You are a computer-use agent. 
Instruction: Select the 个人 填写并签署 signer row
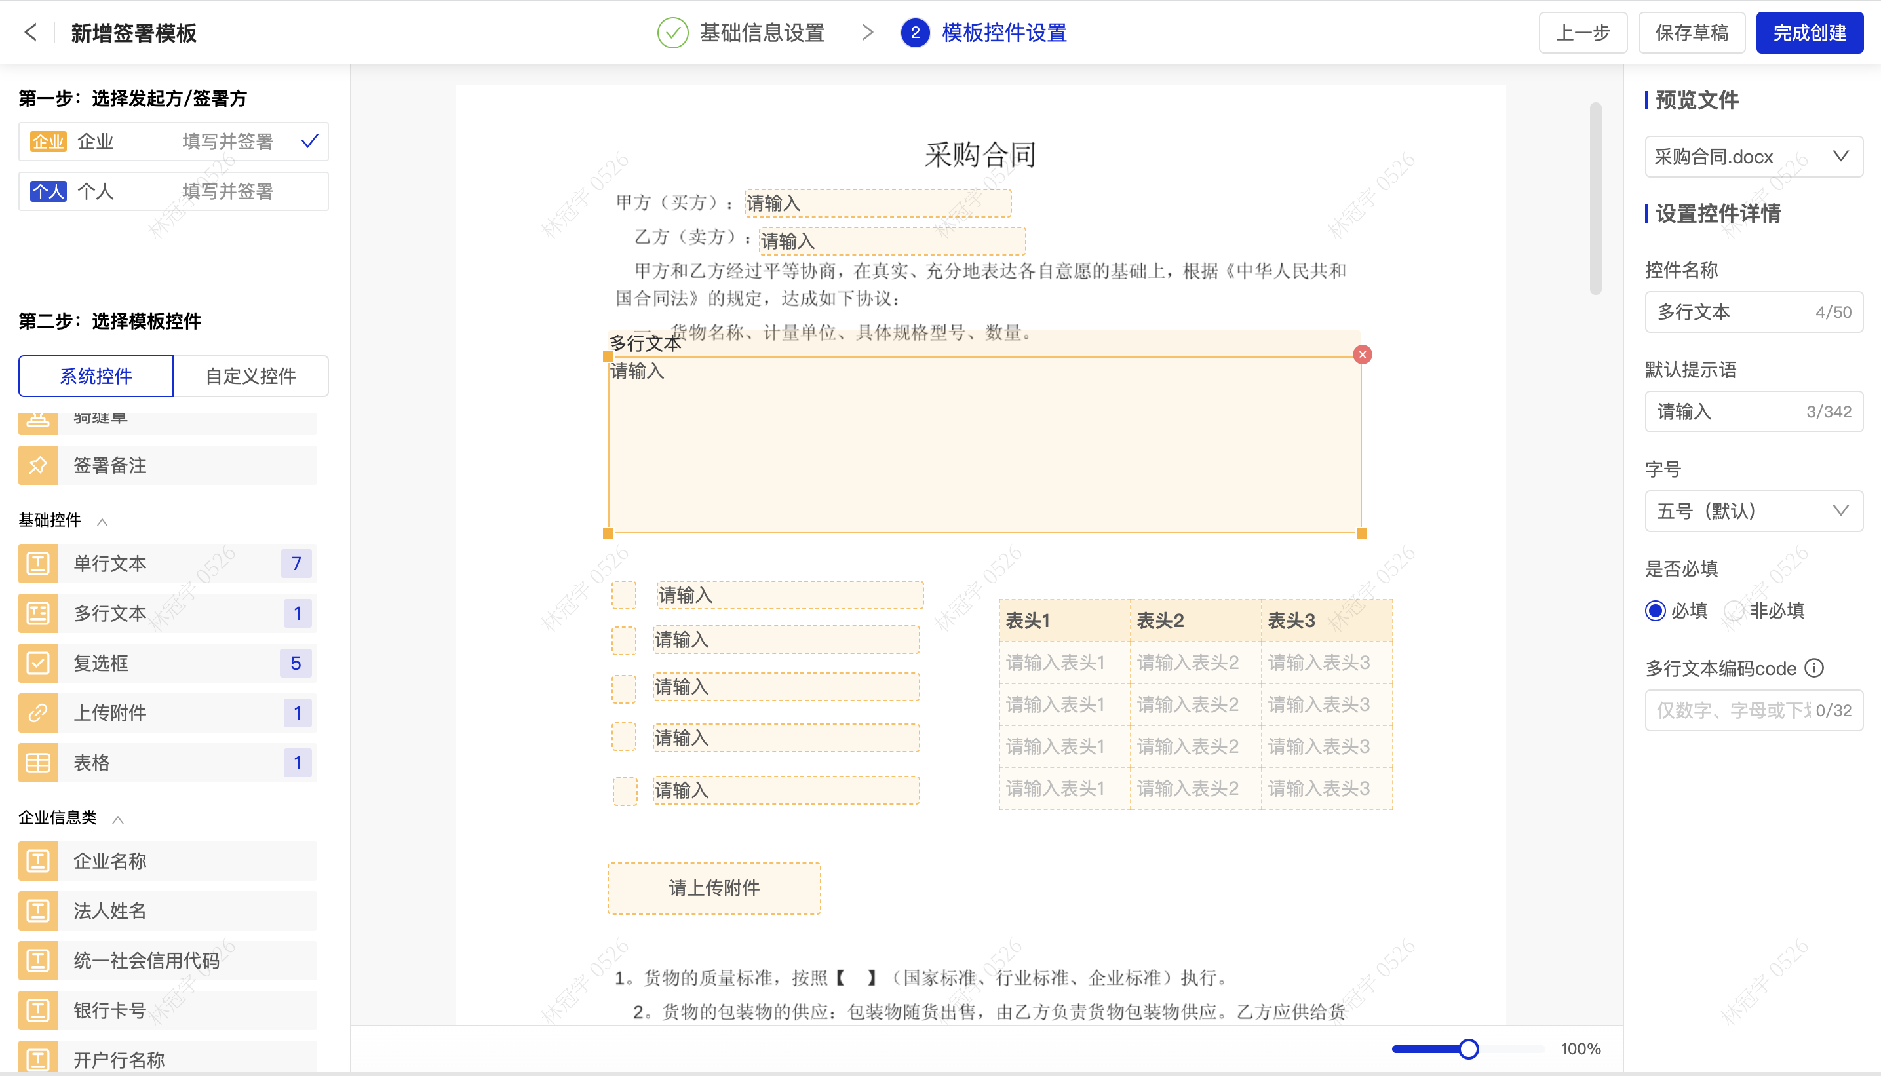(174, 191)
